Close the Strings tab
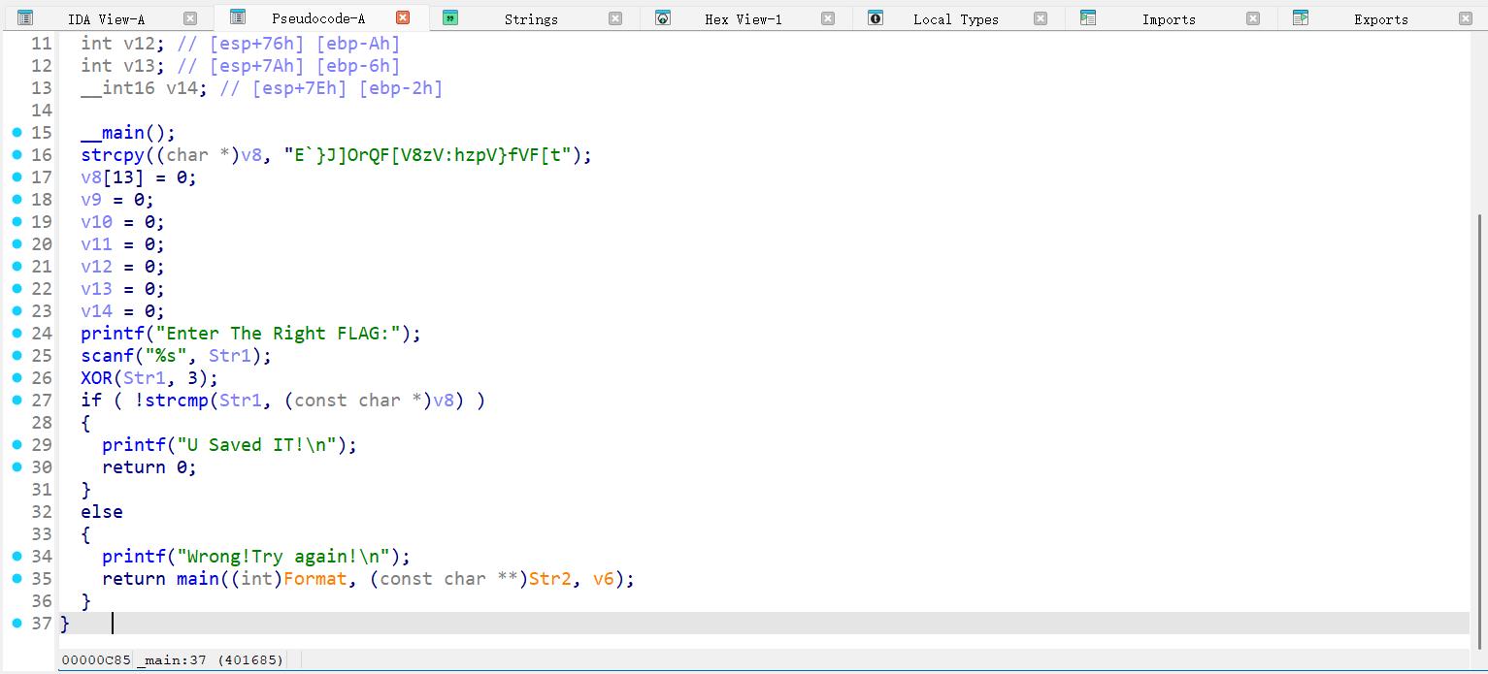This screenshot has width=1488, height=674. 615,18
